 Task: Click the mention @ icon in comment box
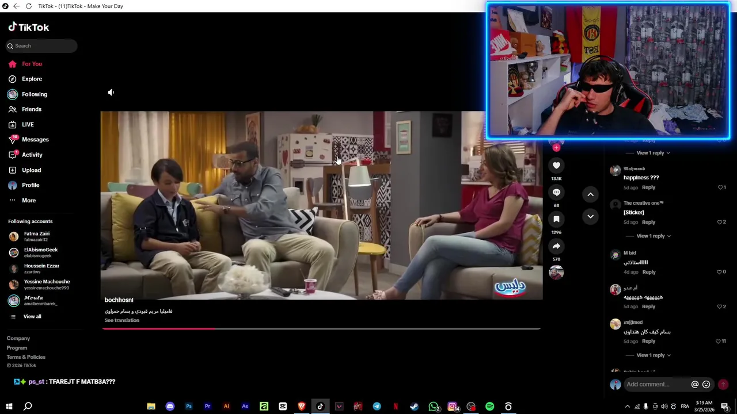tap(695, 384)
